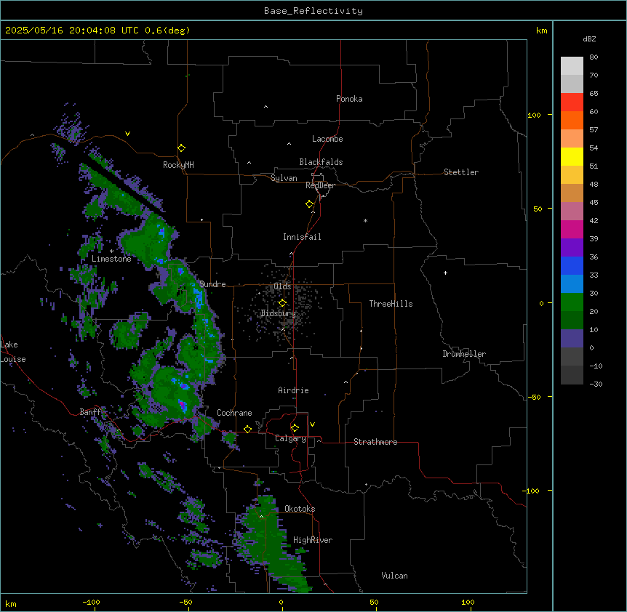Click the Lake Louise label
627x612 pixels.
13,352
